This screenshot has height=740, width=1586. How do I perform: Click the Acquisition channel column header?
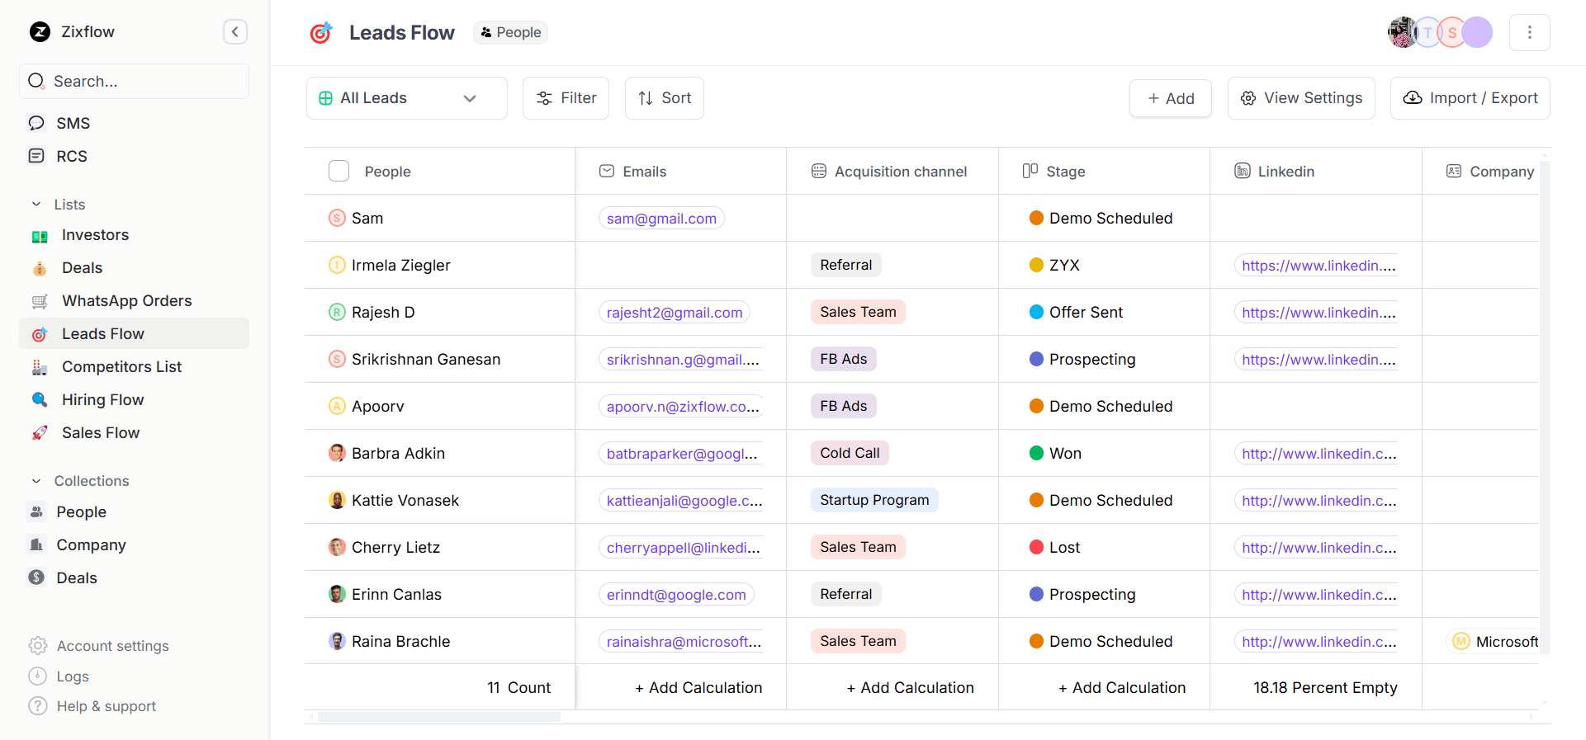coord(892,171)
